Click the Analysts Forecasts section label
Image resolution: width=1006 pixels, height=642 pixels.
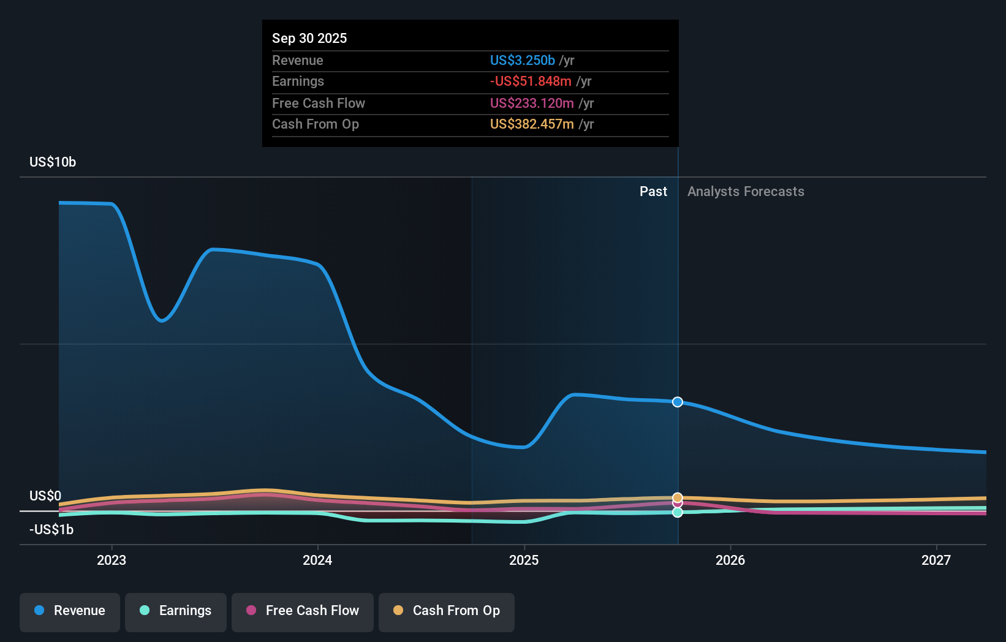coord(745,191)
